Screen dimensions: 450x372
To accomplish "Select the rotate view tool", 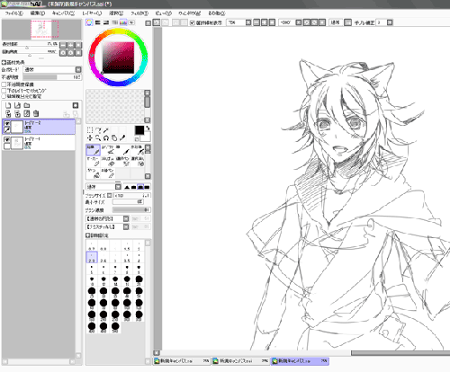I will point(106,137).
